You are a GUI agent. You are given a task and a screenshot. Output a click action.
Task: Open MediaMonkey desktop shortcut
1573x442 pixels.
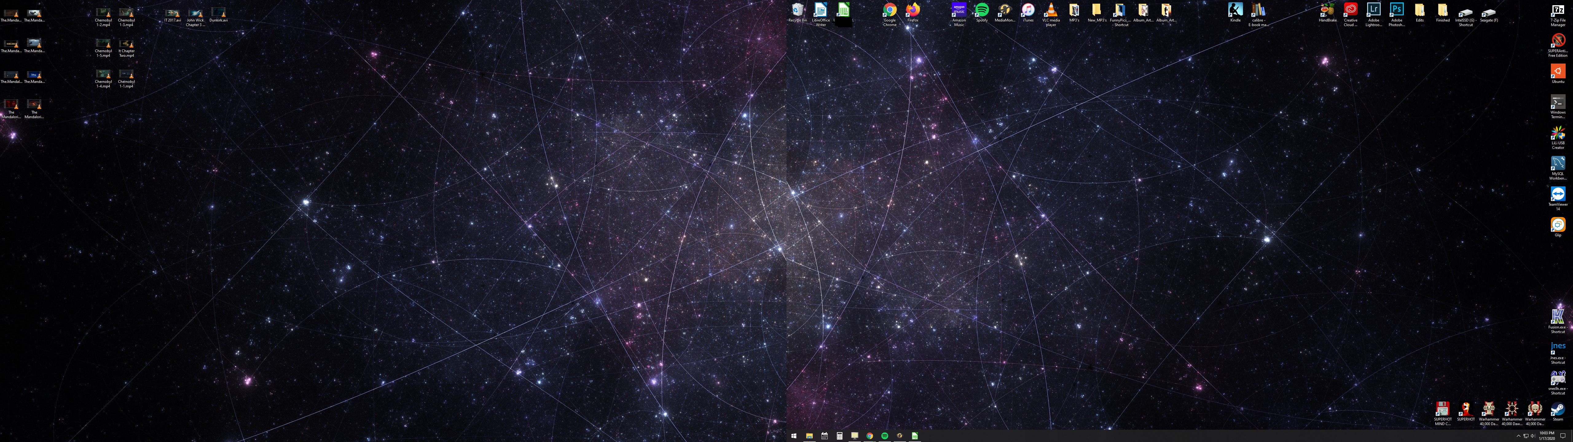tap(1005, 13)
